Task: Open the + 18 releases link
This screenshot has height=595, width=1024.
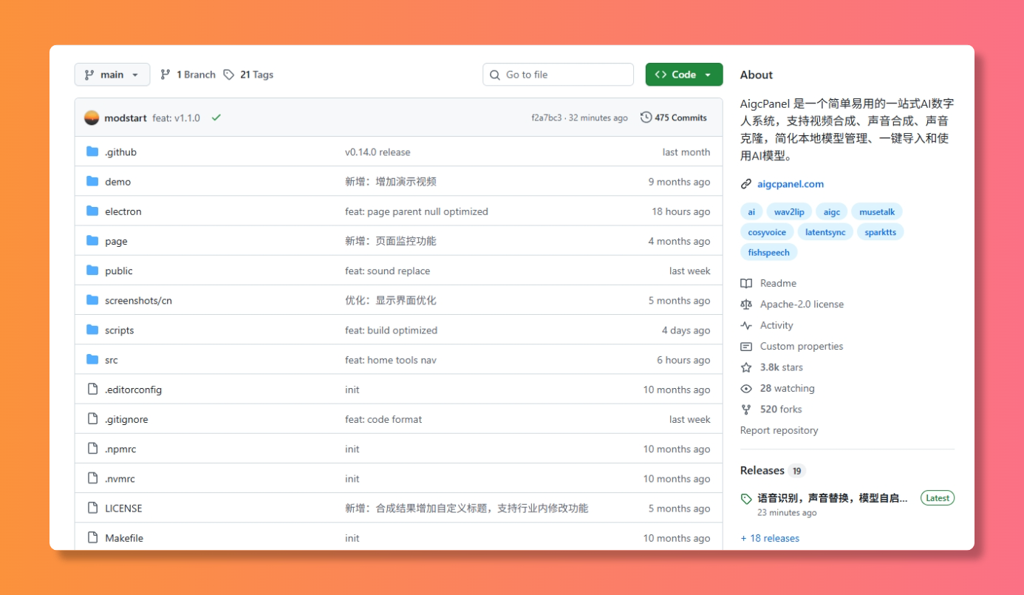Action: click(x=770, y=538)
